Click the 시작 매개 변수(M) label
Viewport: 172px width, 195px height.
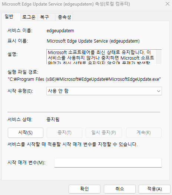click(x=26, y=162)
